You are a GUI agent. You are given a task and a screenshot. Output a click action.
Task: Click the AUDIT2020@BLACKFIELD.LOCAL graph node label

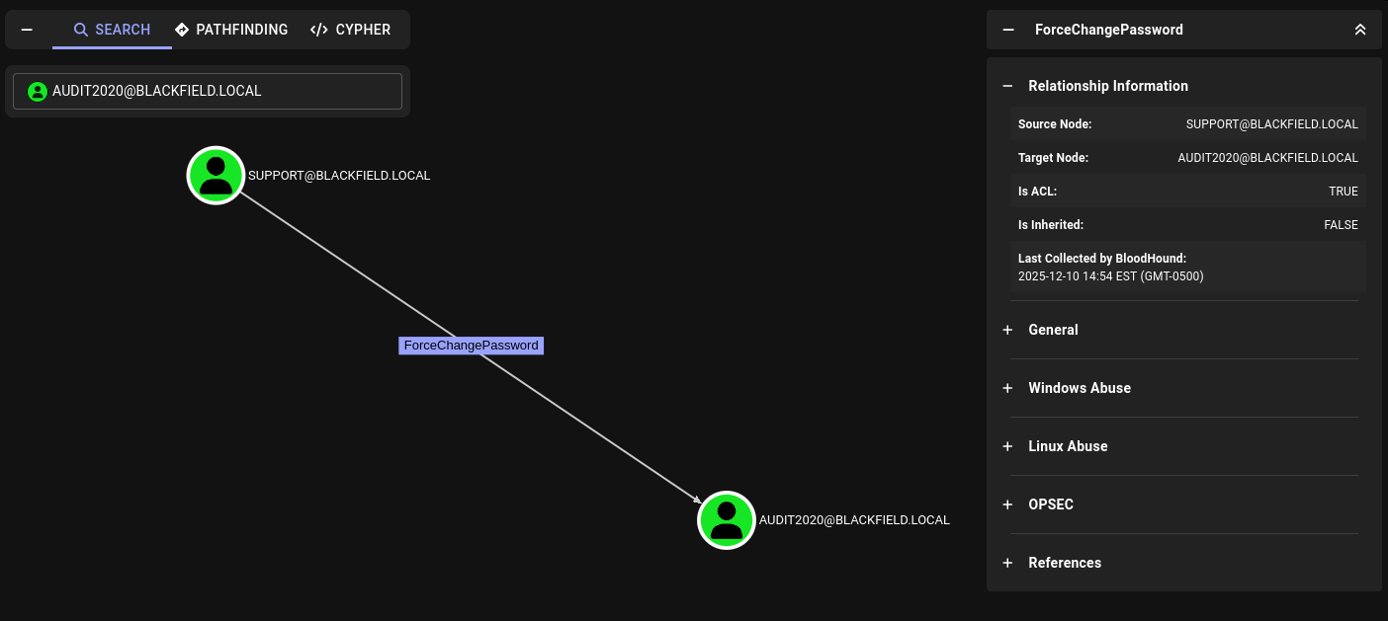(854, 520)
